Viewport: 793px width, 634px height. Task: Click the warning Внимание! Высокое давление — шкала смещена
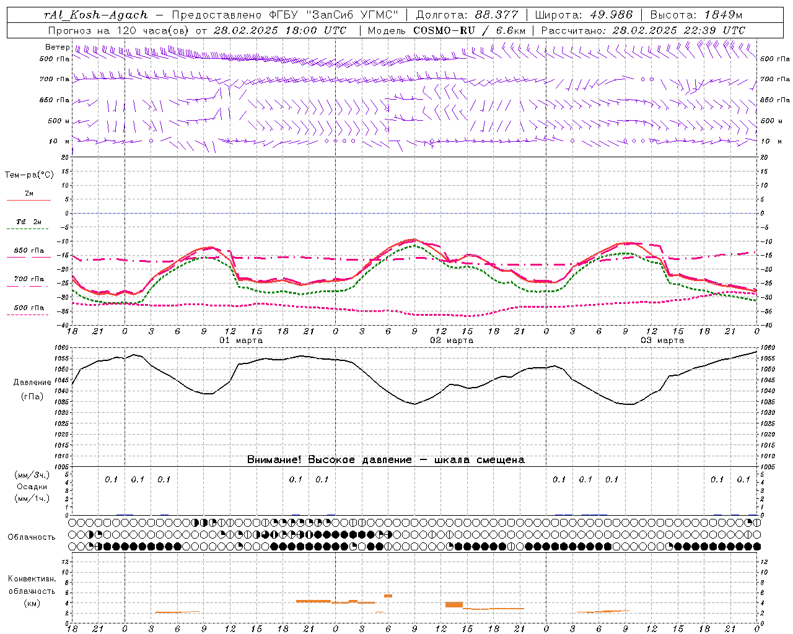(x=386, y=459)
